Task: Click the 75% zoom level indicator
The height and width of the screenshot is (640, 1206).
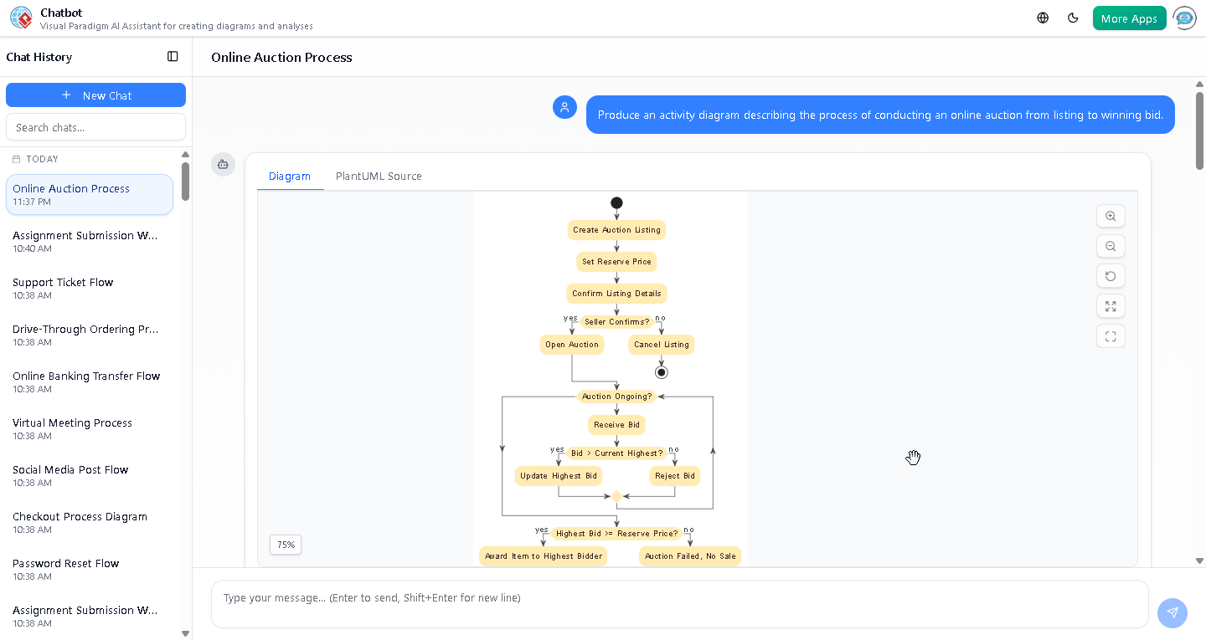Action: pos(285,544)
